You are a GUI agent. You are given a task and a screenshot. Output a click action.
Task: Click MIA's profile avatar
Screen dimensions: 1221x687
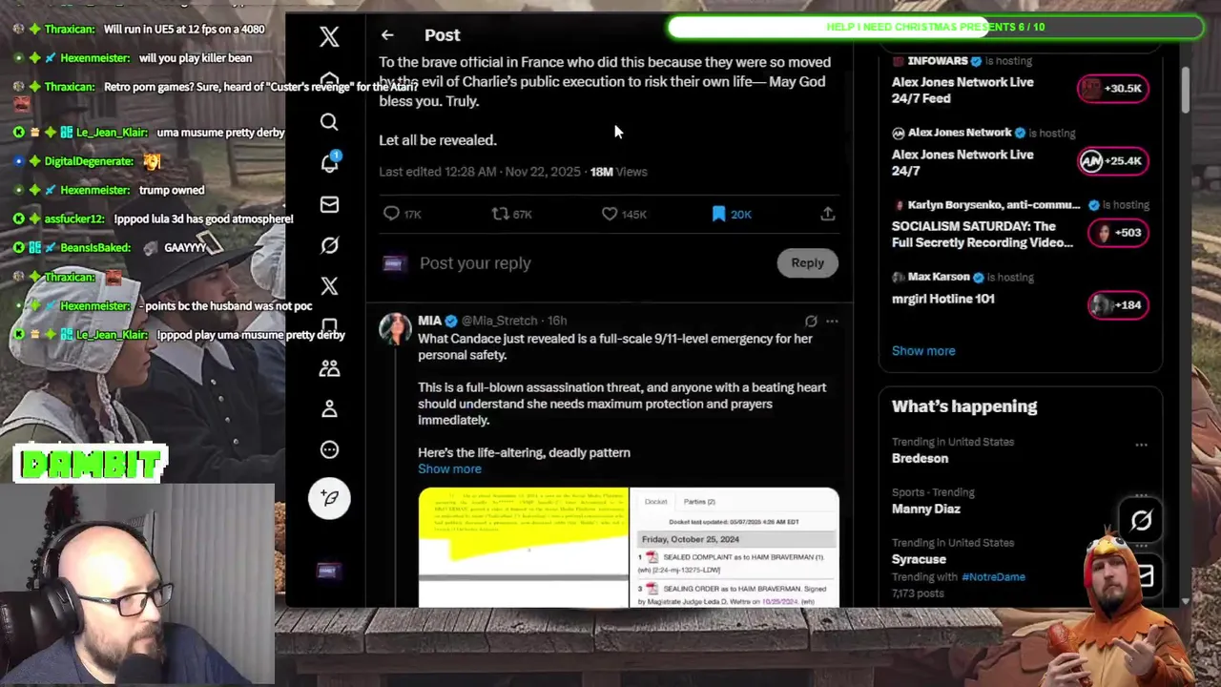tap(395, 328)
